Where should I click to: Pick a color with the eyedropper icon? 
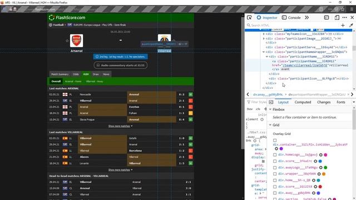(351, 25)
